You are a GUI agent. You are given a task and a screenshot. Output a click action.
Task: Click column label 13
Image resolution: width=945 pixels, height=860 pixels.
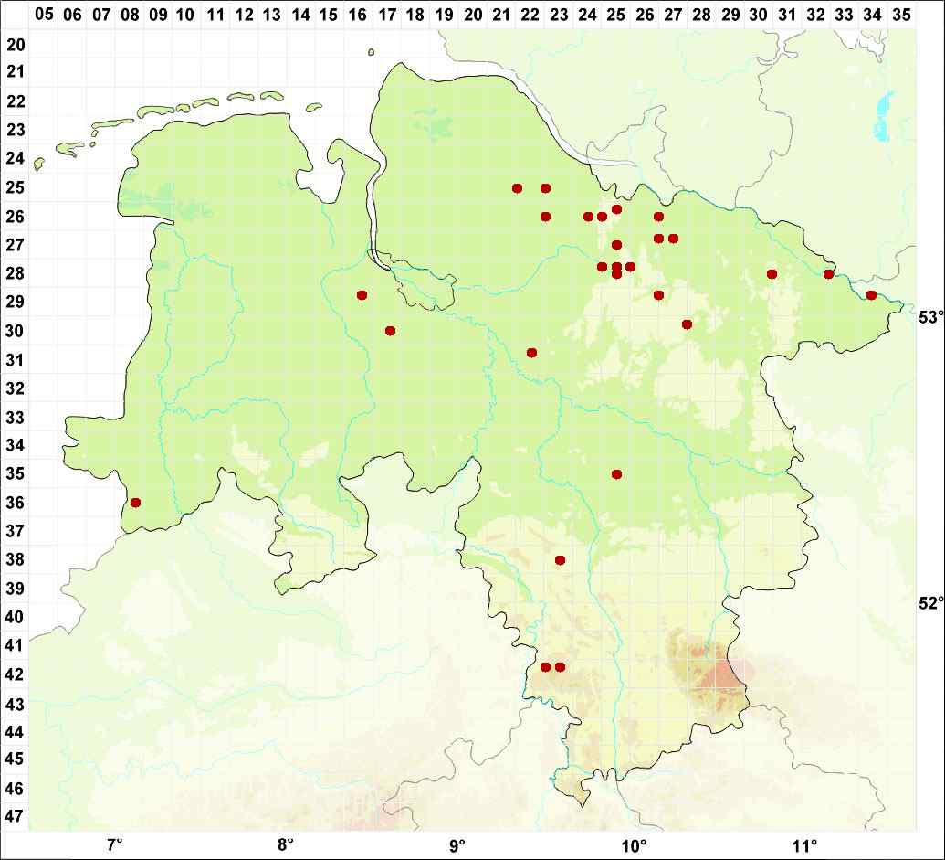tap(272, 14)
